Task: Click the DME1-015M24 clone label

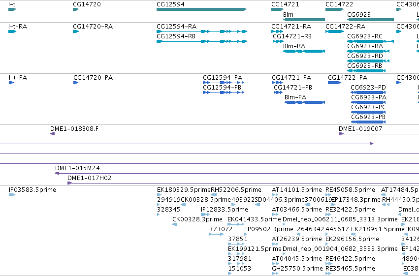Action: tap(77, 168)
